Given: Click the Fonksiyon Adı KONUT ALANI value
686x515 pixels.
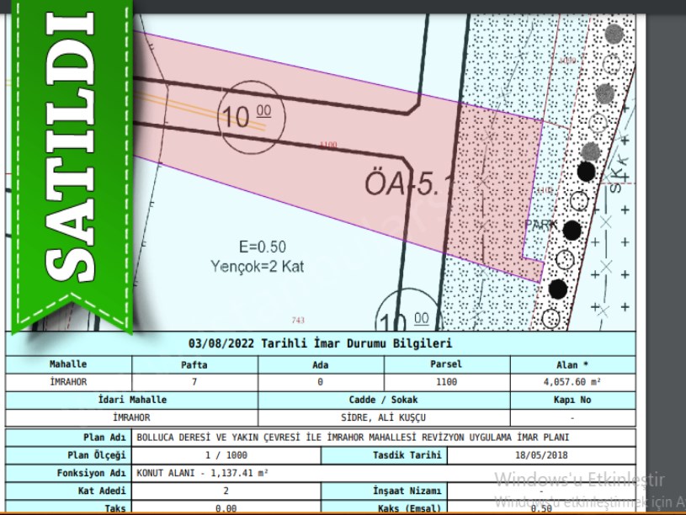Looking at the screenshot, I should pyautogui.click(x=202, y=473).
